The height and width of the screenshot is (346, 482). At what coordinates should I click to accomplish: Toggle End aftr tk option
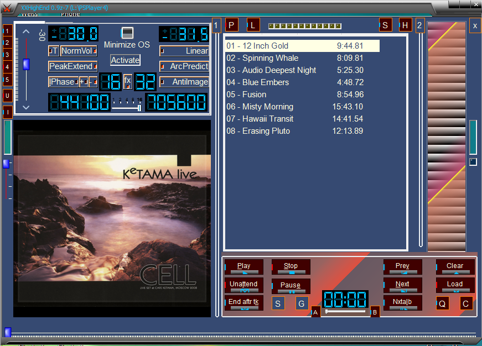[244, 303]
